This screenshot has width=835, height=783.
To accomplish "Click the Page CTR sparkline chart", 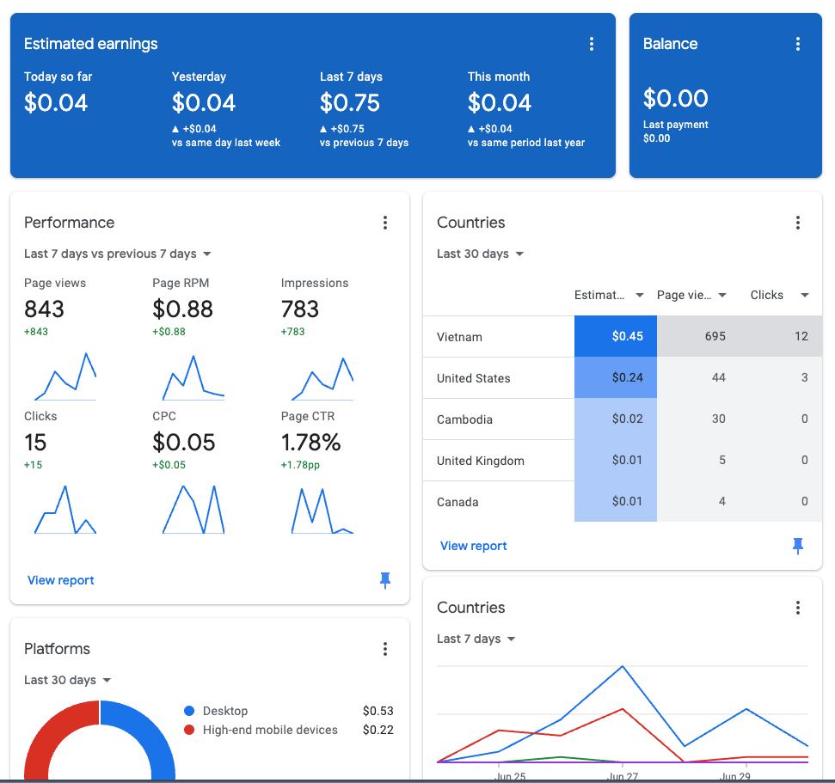I will tap(322, 510).
